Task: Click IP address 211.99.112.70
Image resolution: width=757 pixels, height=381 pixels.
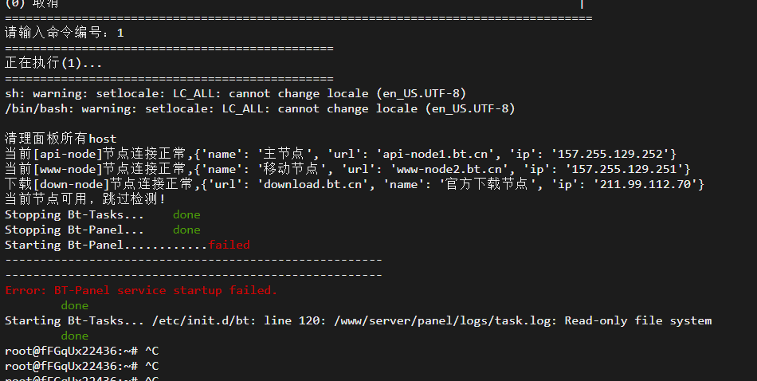Action: [645, 184]
